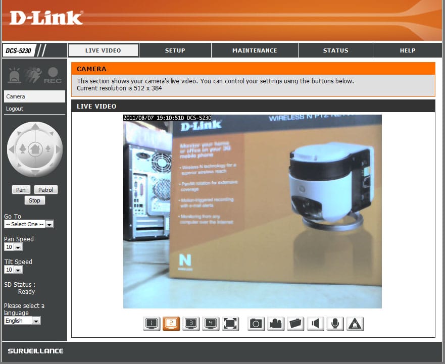Open the Go To preset dropdown

[29, 224]
